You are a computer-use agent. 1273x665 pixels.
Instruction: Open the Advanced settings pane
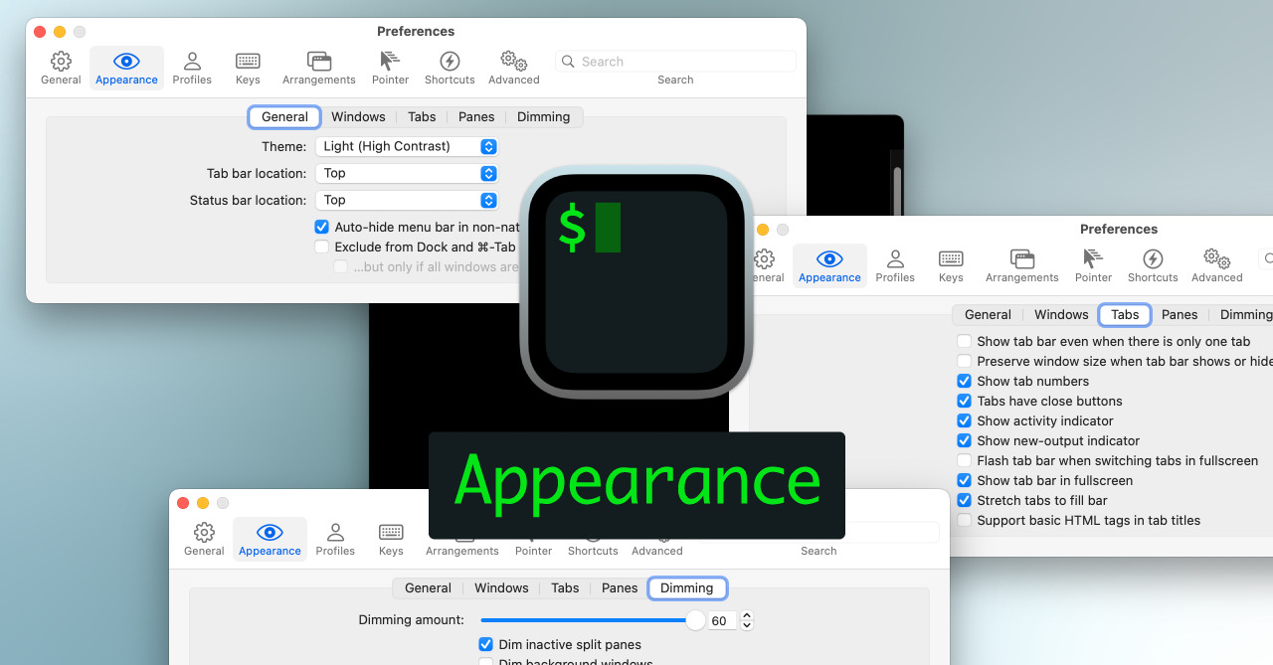tap(513, 67)
